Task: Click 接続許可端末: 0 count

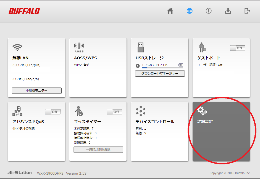Action: (x=85, y=133)
